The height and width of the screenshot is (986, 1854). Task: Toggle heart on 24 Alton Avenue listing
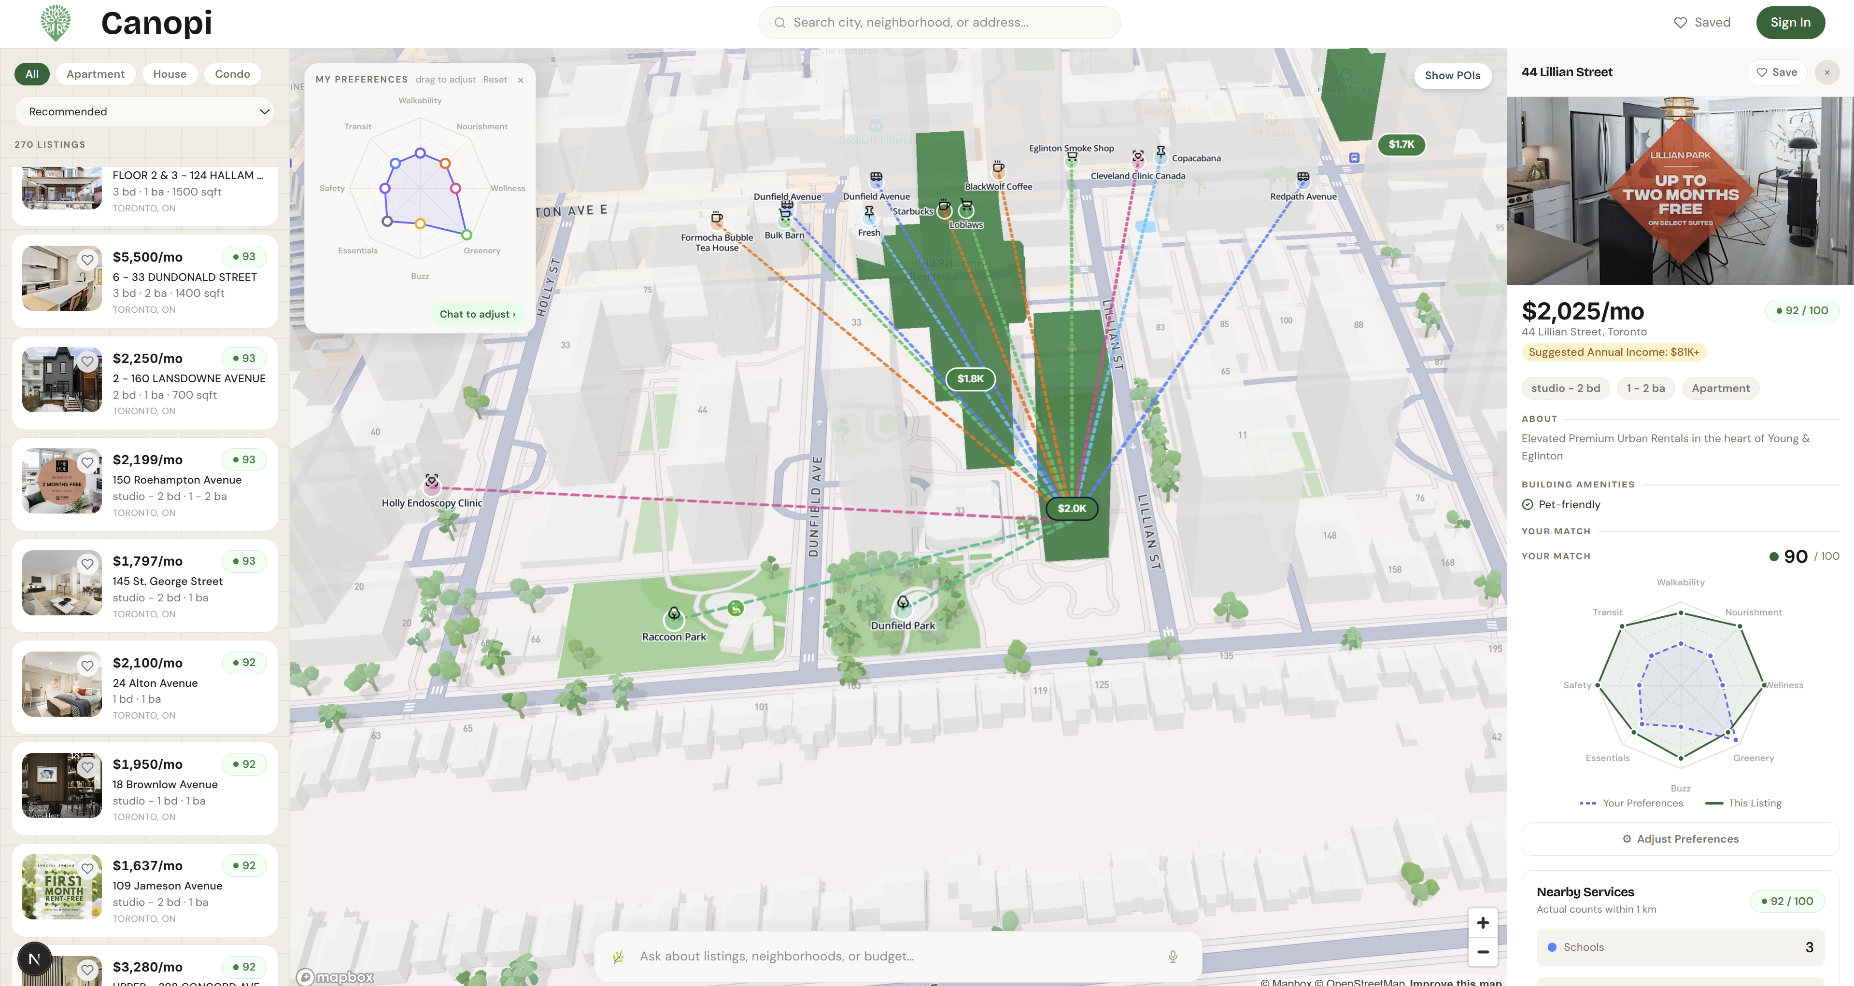click(x=87, y=666)
